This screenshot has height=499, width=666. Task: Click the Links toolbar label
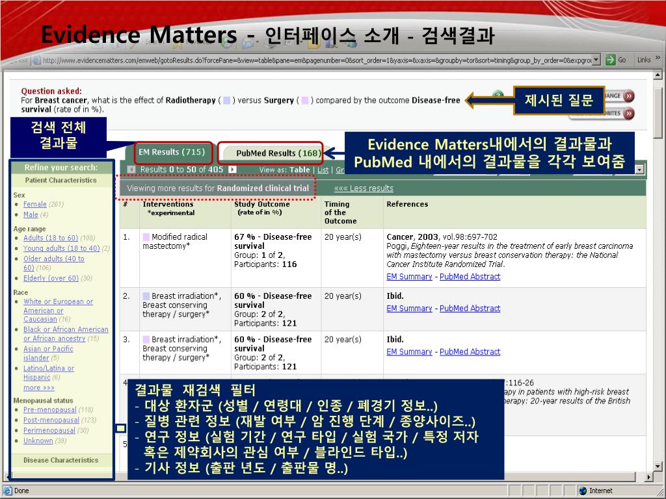644,60
